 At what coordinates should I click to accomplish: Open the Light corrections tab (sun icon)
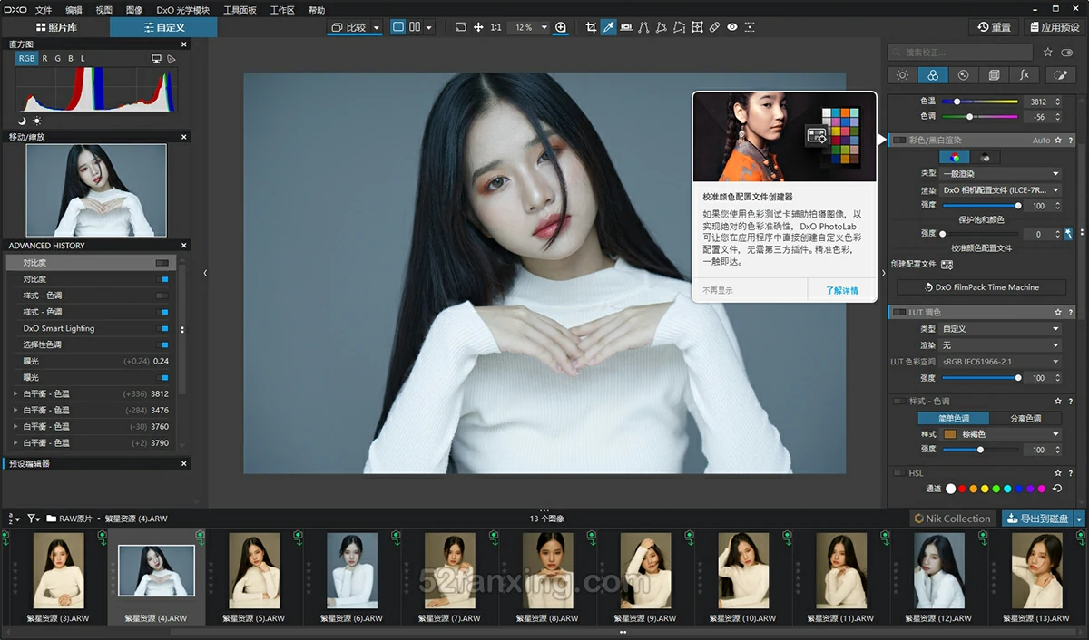902,75
